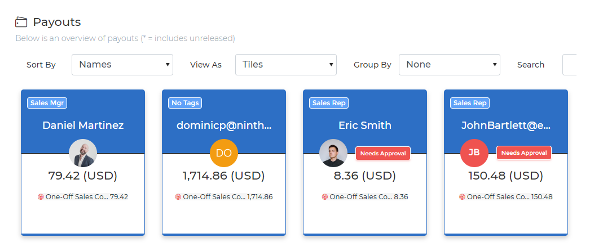Open the dominicp@ninth... tile heading
Viewport: 603px width, 251px height.
pos(224,125)
